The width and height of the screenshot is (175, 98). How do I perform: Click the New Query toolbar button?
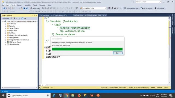35,8
